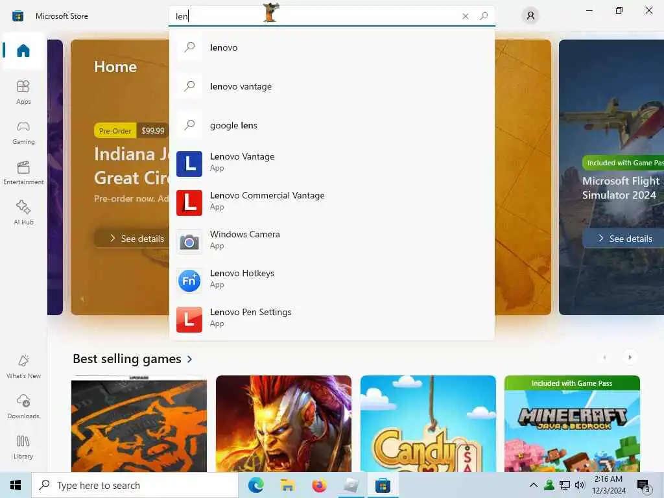The height and width of the screenshot is (498, 664).
Task: Select the 'lenovo' search suggestion
Action: (x=332, y=47)
